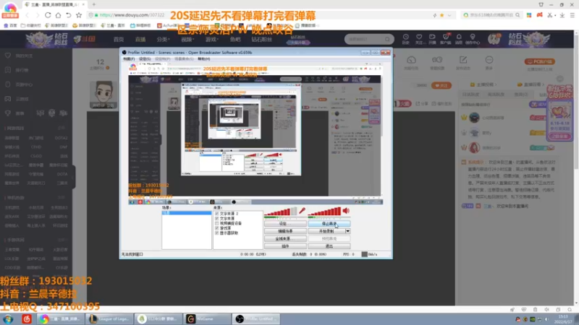Toggle the fourth source checkbox in OBS
This screenshot has height=325, width=579.
point(216,228)
